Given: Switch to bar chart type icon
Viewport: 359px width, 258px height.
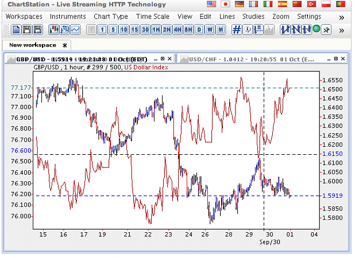Looking at the screenshot, I should [64, 30].
